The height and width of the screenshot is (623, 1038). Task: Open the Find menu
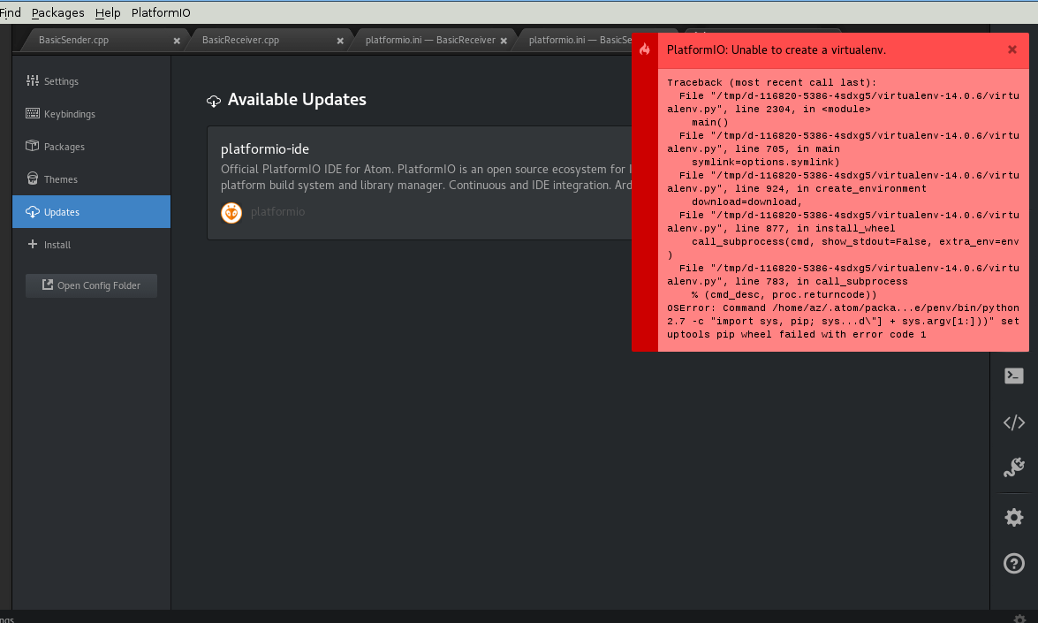point(10,12)
